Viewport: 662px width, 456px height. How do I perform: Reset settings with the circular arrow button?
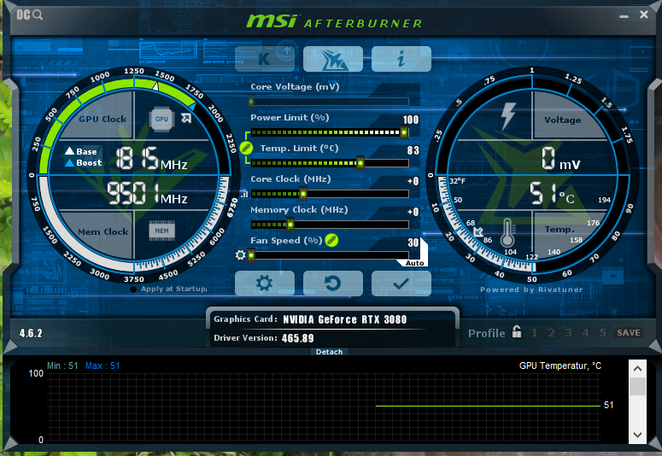tap(333, 284)
